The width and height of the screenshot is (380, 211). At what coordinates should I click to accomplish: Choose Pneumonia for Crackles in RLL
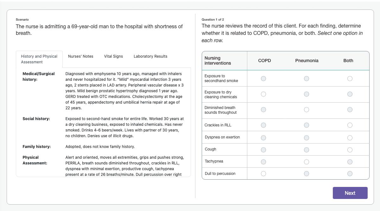(x=307, y=125)
